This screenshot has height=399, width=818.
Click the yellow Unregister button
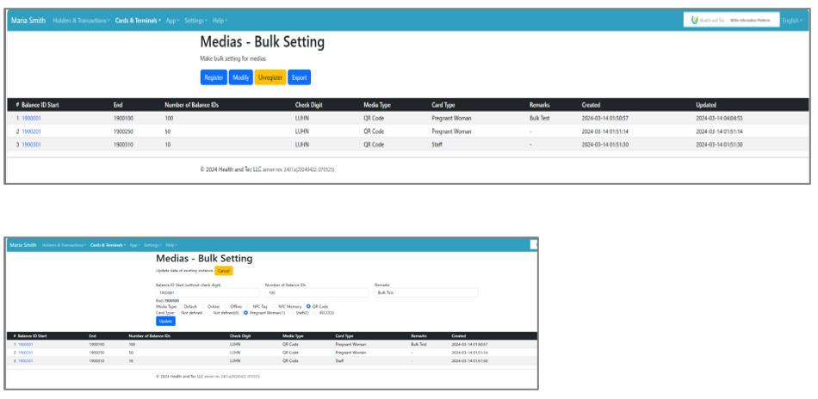point(270,77)
